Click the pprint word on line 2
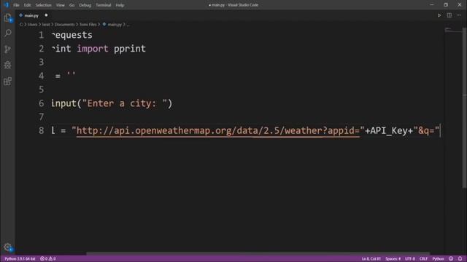The image size is (467, 262). pos(130,49)
